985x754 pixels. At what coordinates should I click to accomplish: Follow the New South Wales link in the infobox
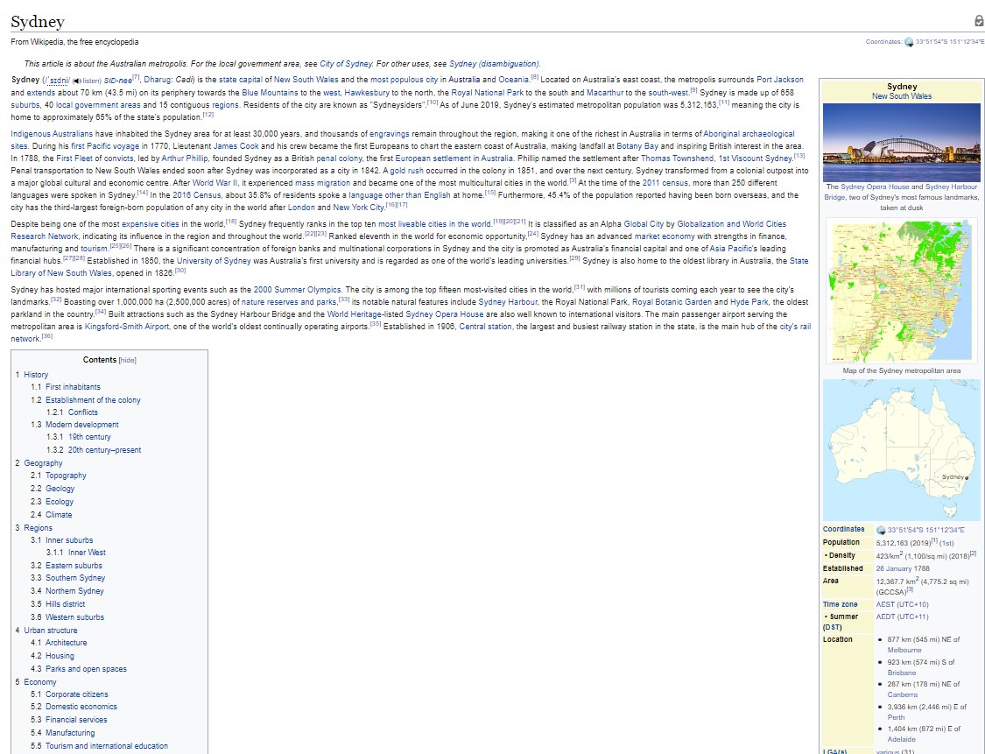click(x=901, y=95)
